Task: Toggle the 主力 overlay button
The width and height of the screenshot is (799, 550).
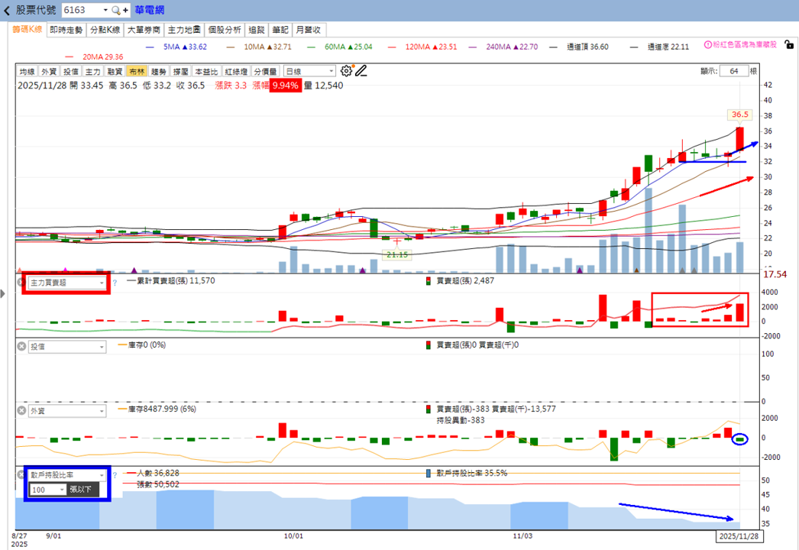Action: (x=92, y=71)
